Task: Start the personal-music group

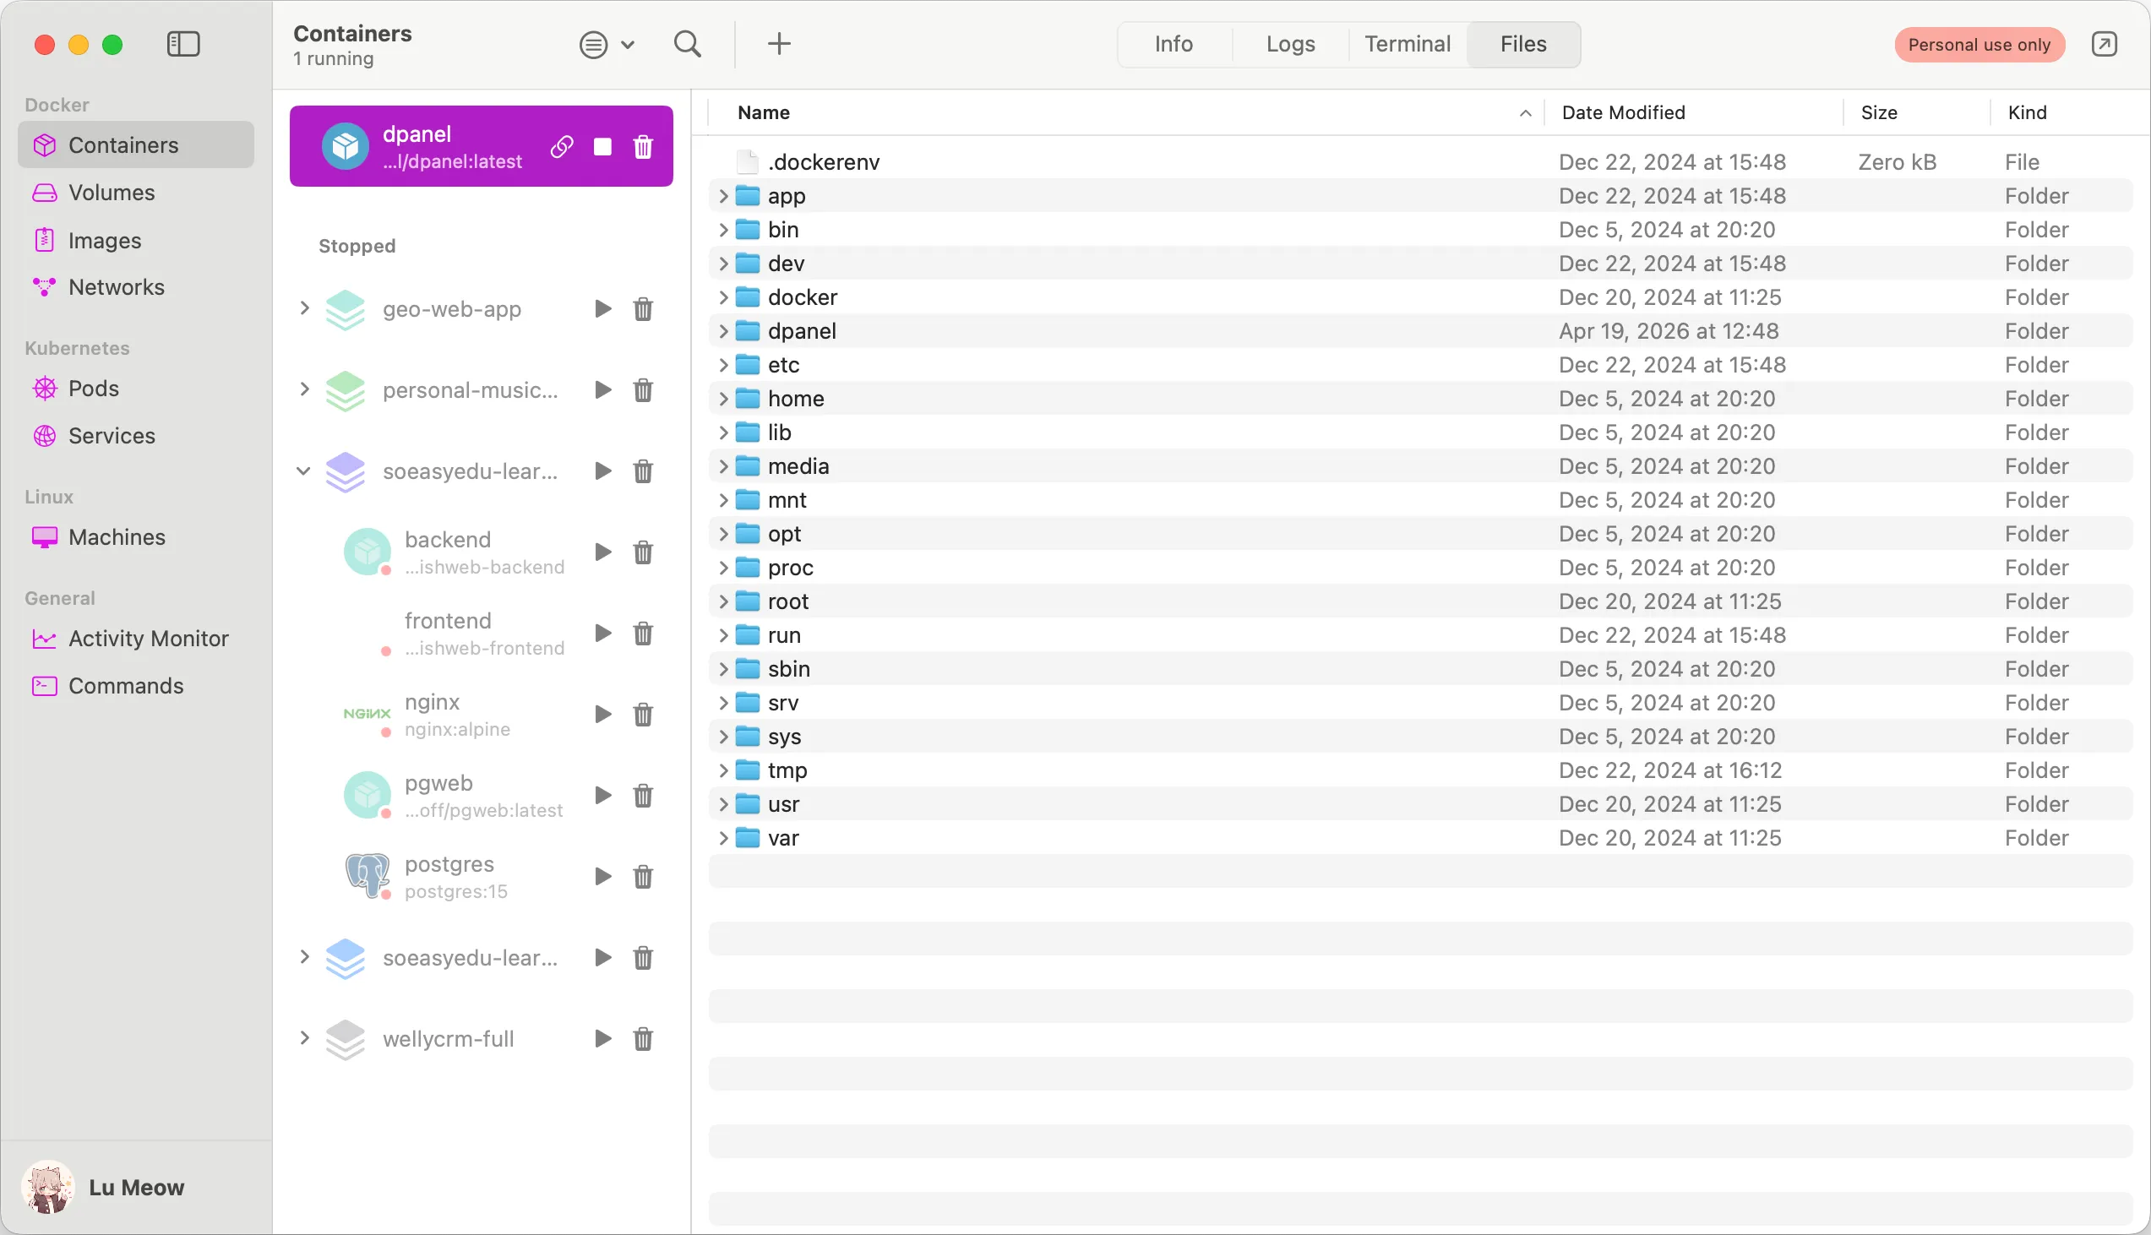Action: pos(602,390)
